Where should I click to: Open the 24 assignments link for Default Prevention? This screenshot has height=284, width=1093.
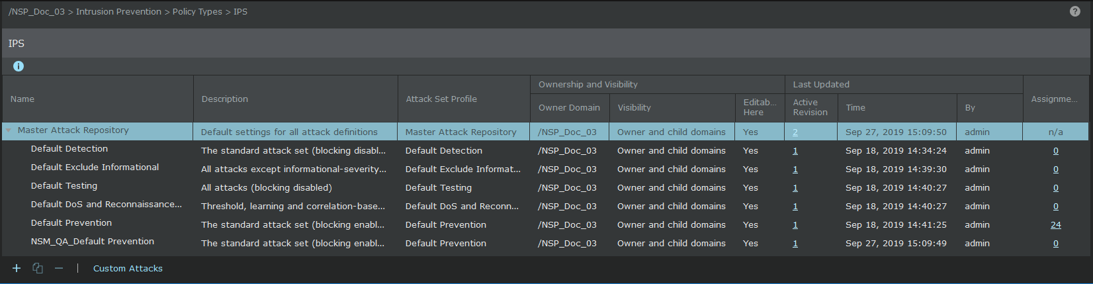(1056, 224)
